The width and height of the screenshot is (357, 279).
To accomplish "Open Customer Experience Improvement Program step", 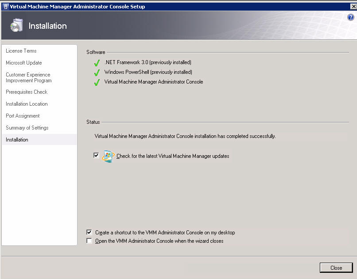I will point(29,77).
